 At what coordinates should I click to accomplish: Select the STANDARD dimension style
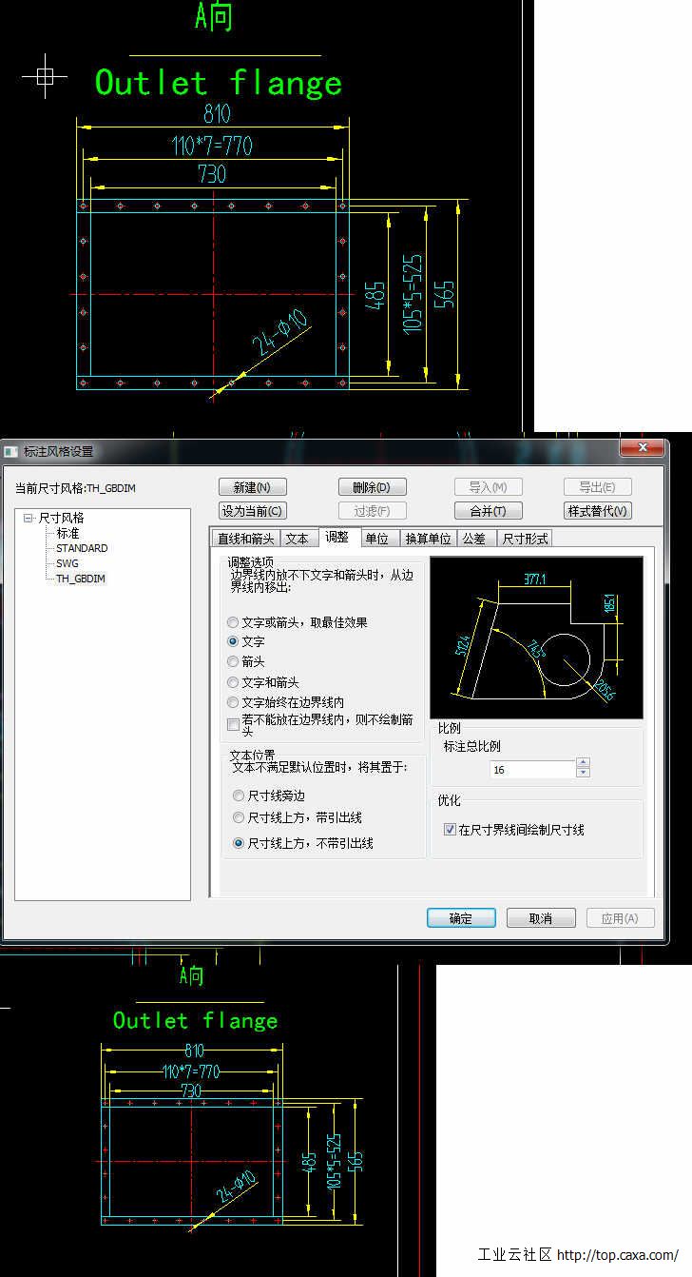tap(81, 548)
